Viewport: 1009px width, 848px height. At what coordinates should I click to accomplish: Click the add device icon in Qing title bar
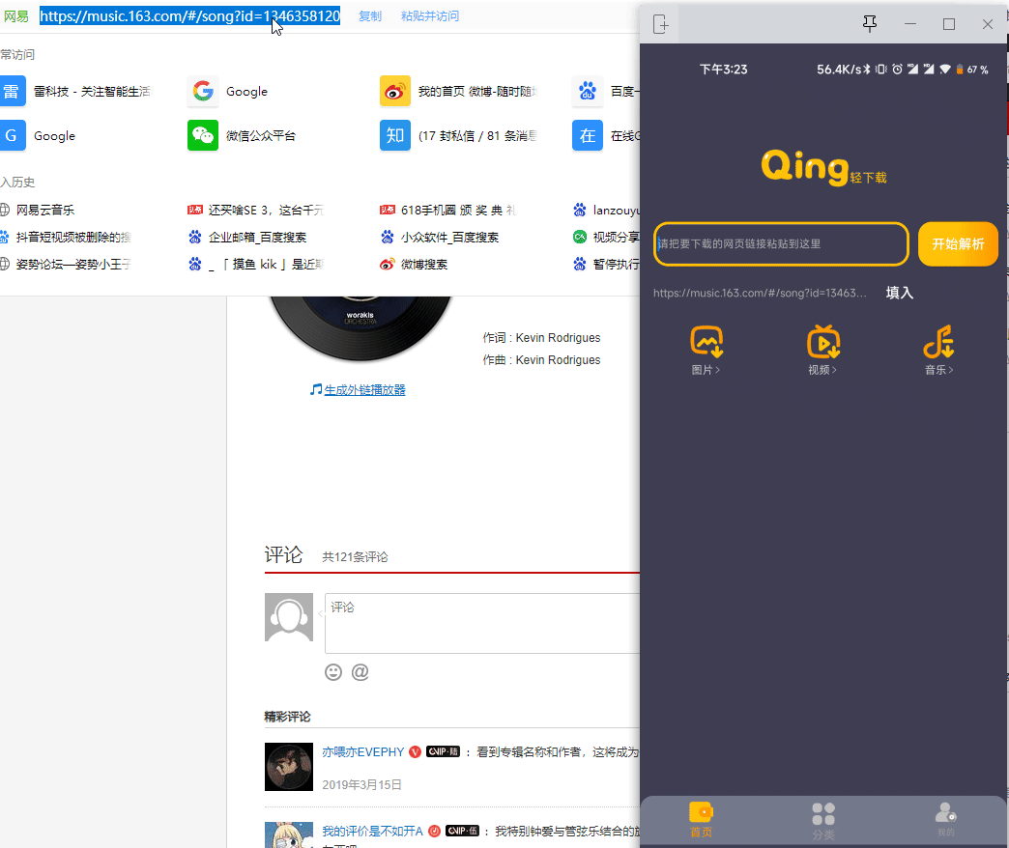click(661, 24)
